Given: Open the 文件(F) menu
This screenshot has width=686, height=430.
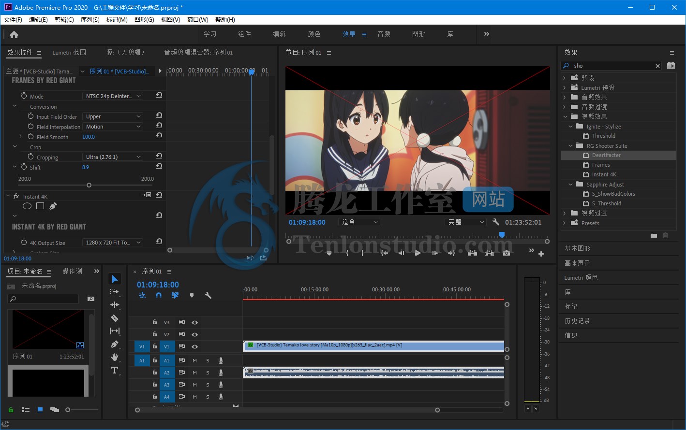Looking at the screenshot, I should tap(13, 20).
